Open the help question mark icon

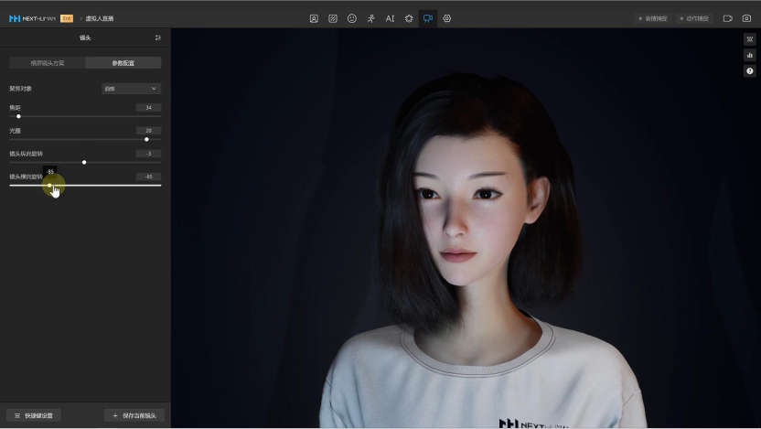click(750, 70)
